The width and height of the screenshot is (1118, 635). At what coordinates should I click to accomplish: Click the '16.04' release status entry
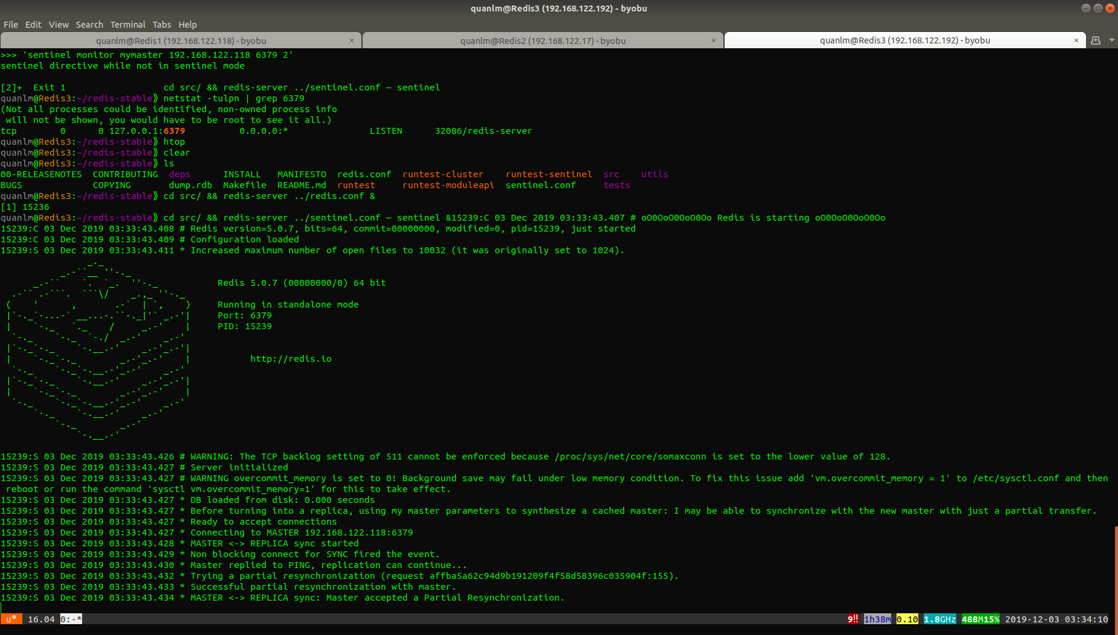[41, 619]
